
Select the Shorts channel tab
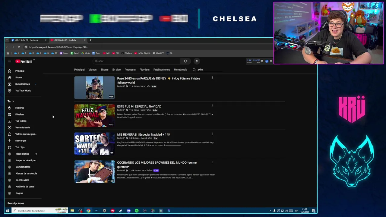coord(104,70)
